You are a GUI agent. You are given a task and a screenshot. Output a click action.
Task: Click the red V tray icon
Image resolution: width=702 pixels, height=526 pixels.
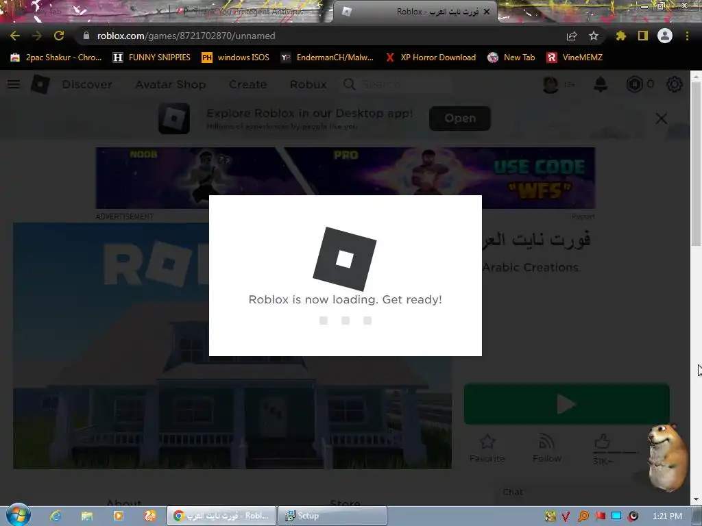tap(566, 516)
